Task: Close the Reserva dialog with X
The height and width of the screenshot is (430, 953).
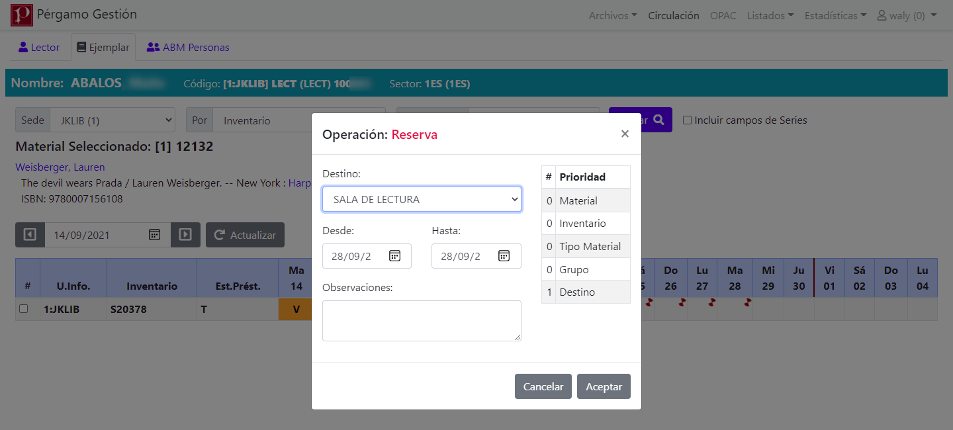Action: 624,134
